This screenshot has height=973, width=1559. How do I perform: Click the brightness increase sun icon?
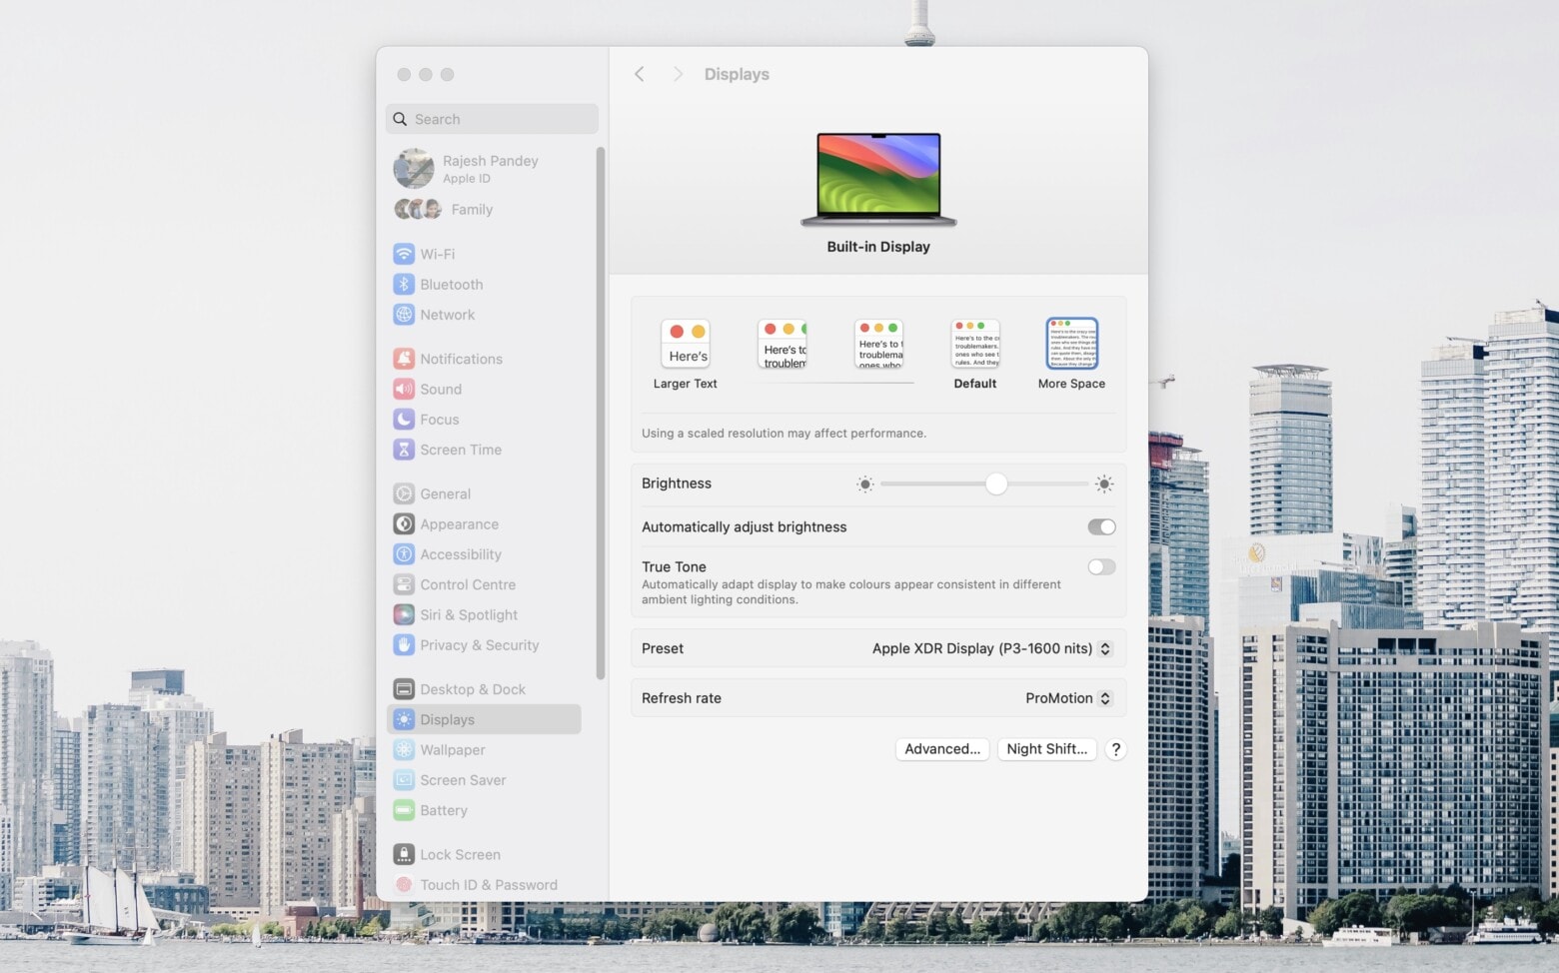click(1103, 484)
